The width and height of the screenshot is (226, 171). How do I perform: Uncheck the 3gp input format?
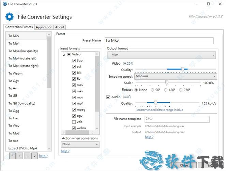coord(74,61)
